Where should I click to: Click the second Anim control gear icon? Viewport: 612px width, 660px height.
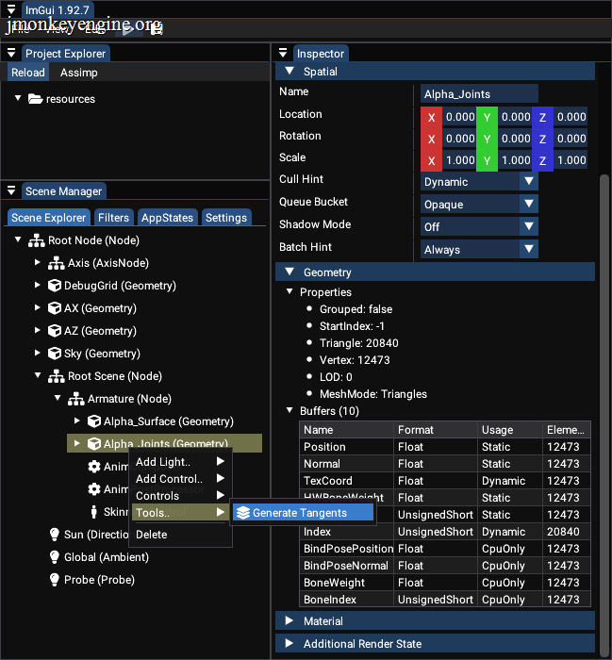pos(94,489)
